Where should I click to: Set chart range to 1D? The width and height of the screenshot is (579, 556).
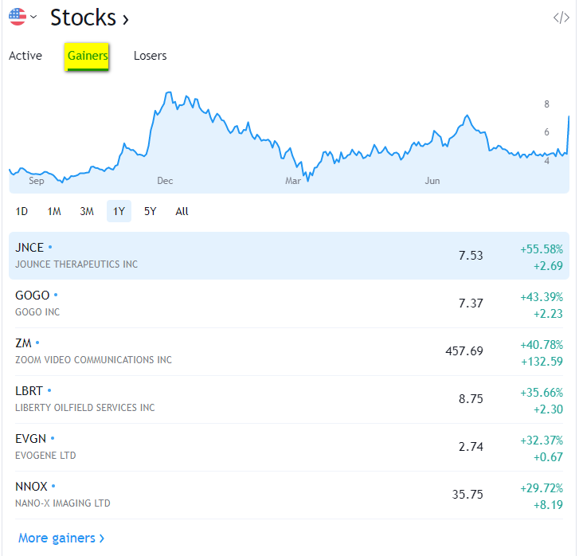(x=22, y=211)
